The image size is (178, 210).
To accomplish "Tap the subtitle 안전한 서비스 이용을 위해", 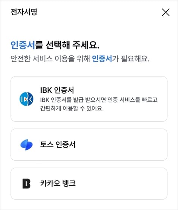I will [50, 59].
